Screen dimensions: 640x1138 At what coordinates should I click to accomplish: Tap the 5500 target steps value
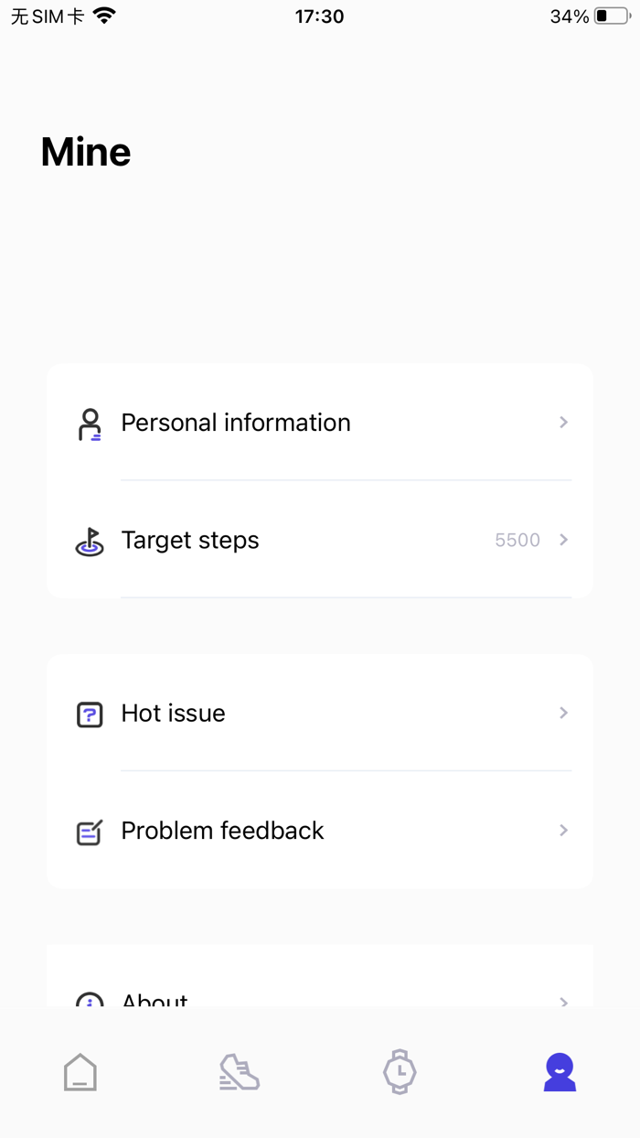(x=517, y=541)
